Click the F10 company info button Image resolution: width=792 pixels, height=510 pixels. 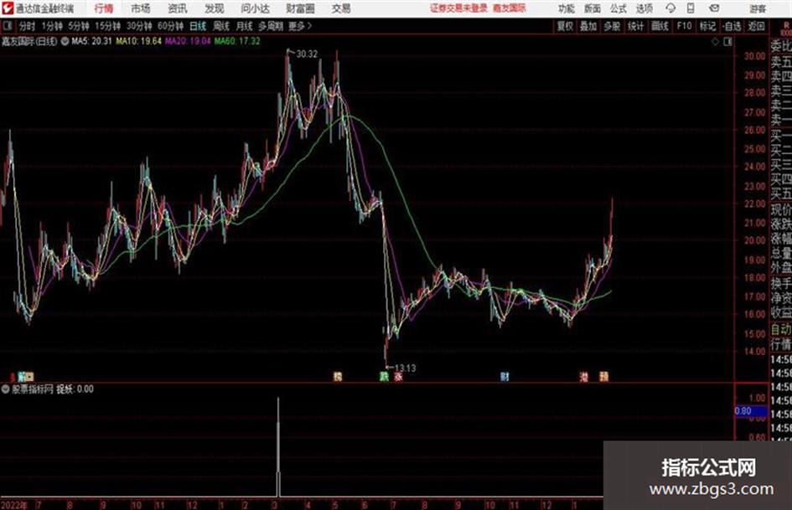(x=684, y=26)
